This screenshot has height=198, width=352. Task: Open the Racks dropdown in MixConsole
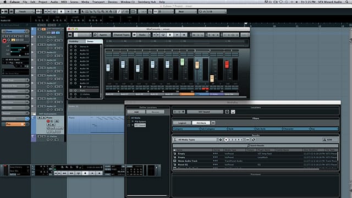point(144,35)
